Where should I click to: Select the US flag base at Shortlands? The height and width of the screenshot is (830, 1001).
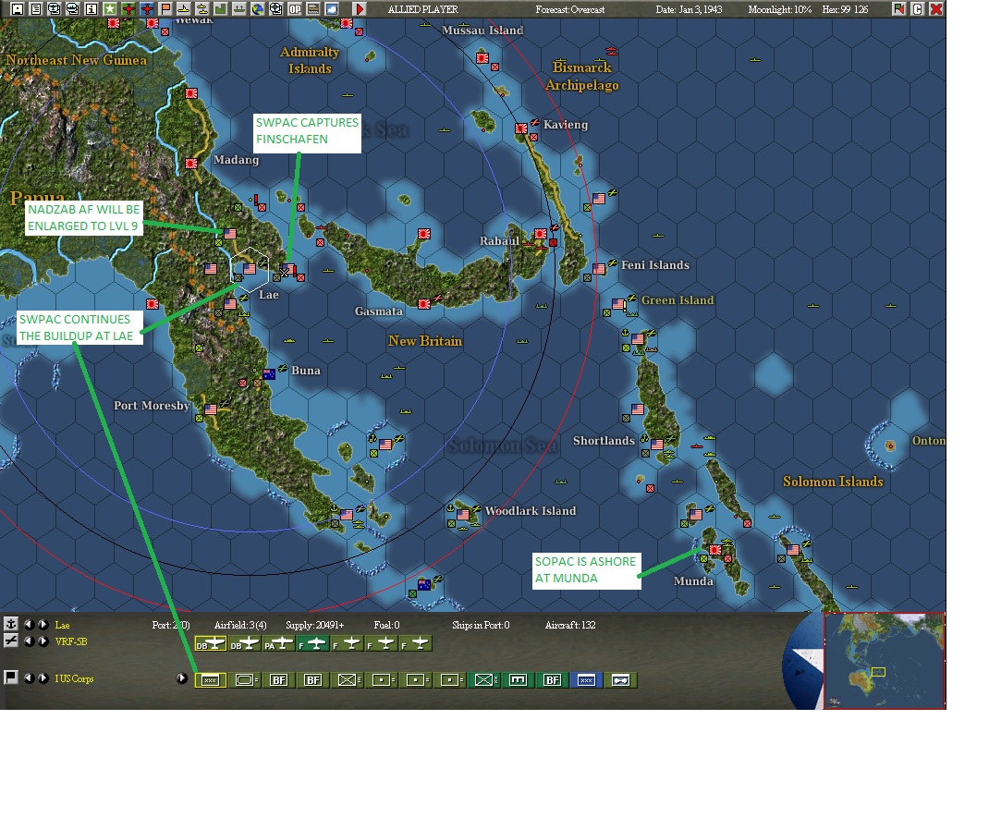click(x=657, y=445)
